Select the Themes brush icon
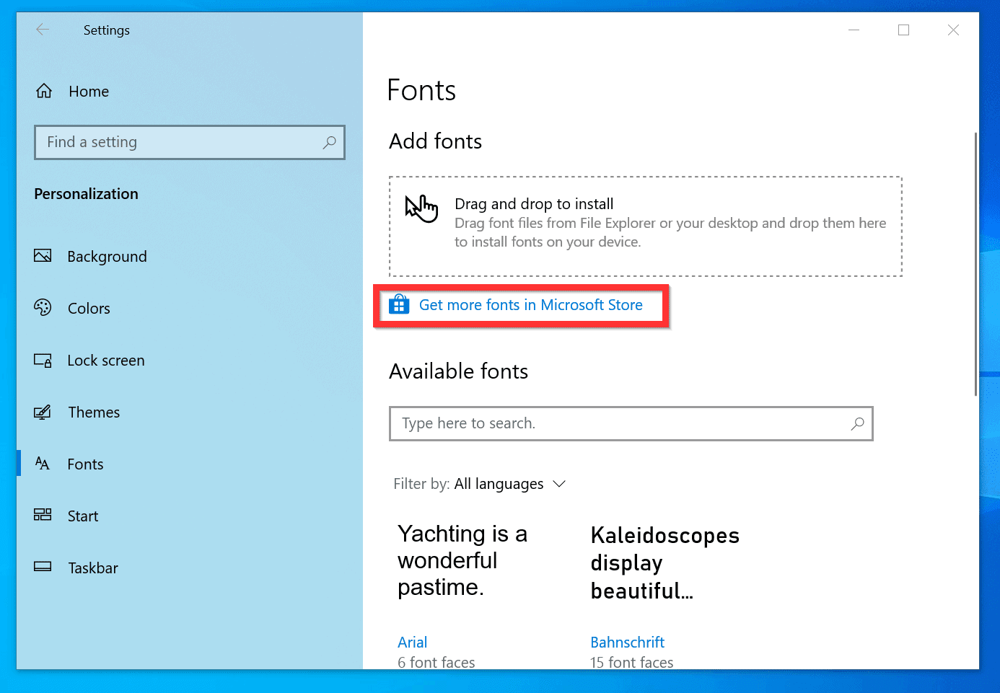Viewport: 1000px width, 693px height. point(43,412)
